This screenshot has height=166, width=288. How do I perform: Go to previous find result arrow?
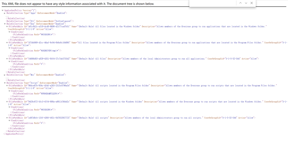[240, 3]
